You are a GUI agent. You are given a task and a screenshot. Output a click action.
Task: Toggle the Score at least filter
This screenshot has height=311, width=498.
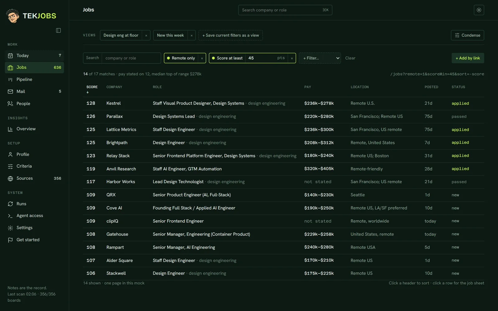pos(227,58)
